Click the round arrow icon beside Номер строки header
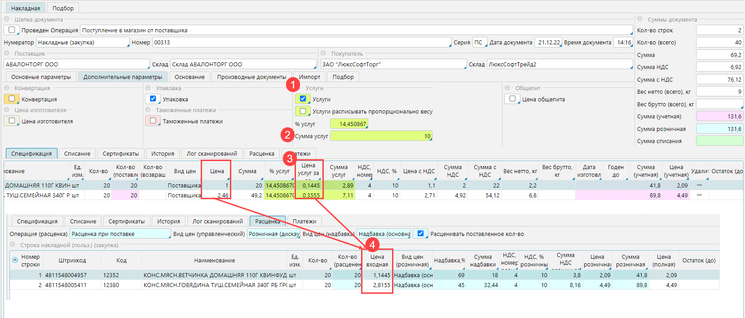 coord(15,260)
